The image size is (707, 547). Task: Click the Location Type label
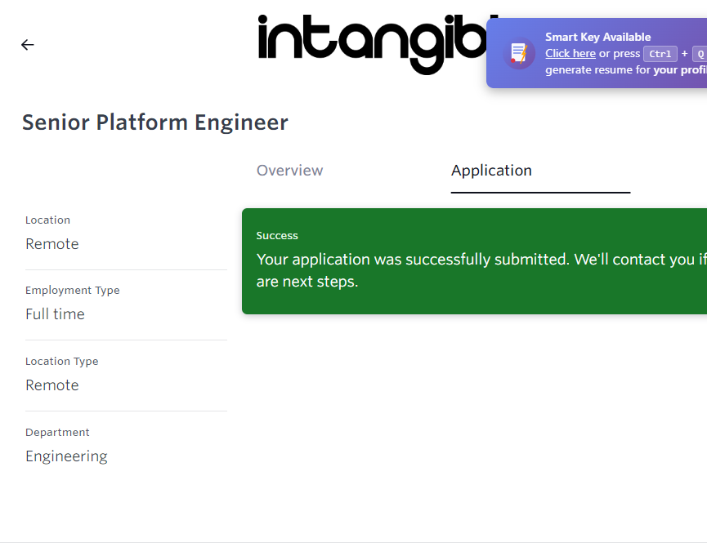pyautogui.click(x=61, y=362)
